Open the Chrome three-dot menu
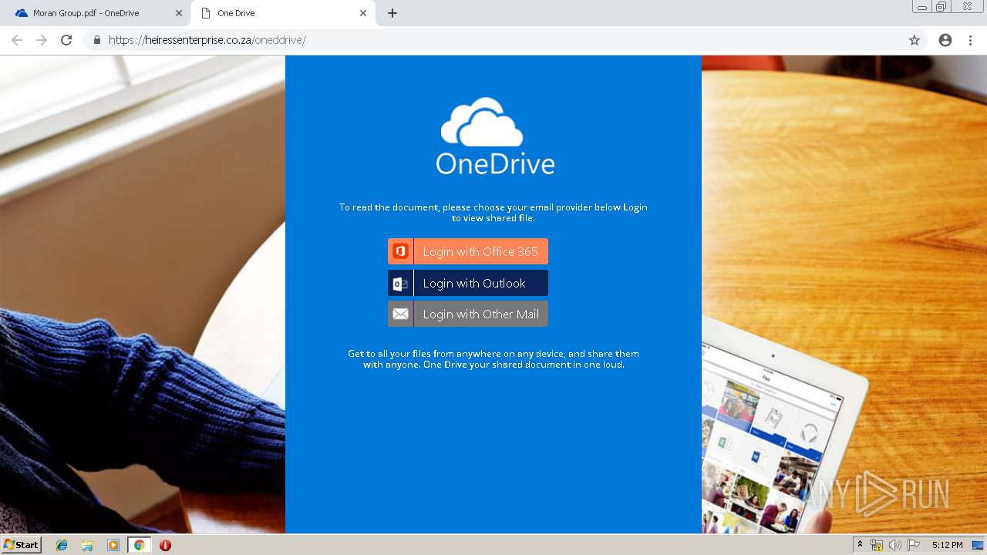 point(970,40)
